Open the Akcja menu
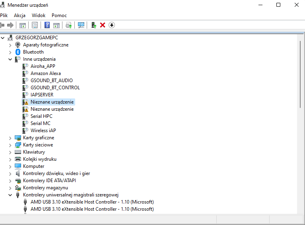Image resolution: width=305 pixels, height=225 pixels. 19,15
